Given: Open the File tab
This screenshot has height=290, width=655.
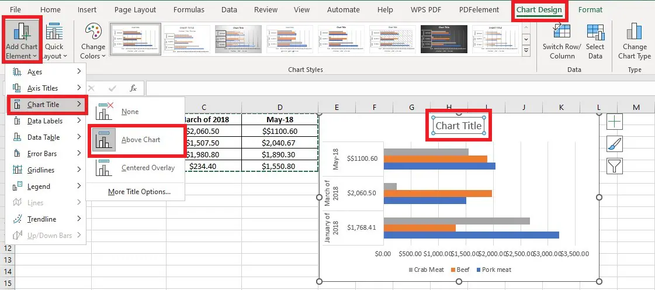Looking at the screenshot, I should (15, 9).
